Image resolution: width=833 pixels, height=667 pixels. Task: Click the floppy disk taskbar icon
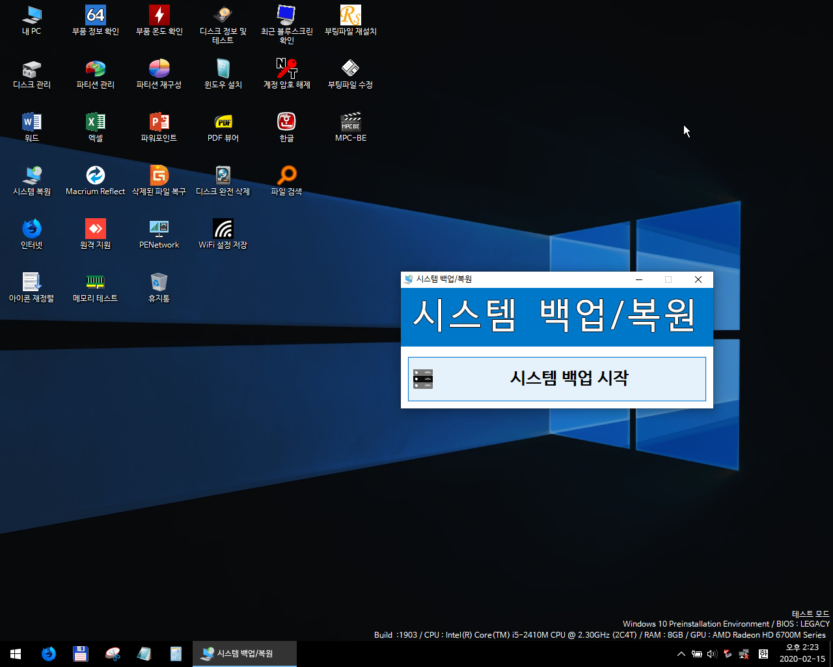coord(81,654)
